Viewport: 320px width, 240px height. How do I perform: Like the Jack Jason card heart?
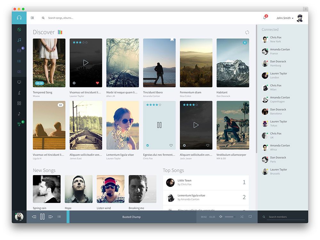pos(208,145)
